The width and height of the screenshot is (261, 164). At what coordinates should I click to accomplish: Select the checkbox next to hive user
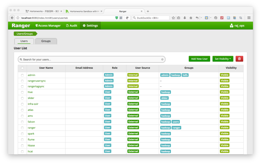pos(22,92)
